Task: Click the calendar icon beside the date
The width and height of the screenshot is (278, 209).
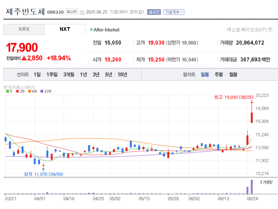Action: (82, 12)
